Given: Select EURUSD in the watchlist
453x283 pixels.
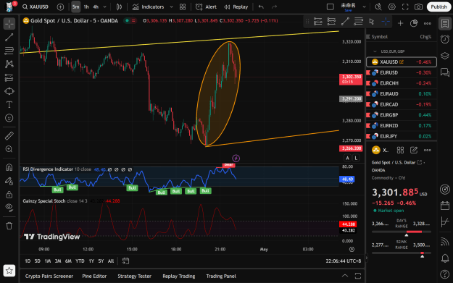Looking at the screenshot, I should pyautogui.click(x=402, y=72).
